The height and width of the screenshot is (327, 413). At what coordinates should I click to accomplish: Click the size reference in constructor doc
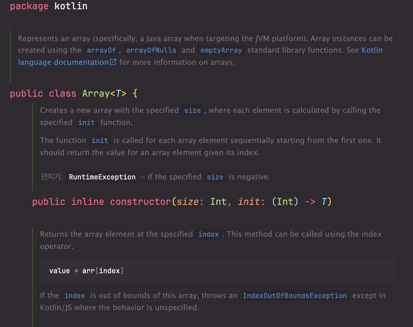point(193,111)
